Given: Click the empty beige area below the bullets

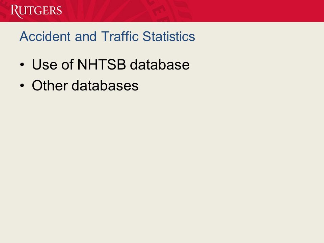Looking at the screenshot, I should 162,165.
